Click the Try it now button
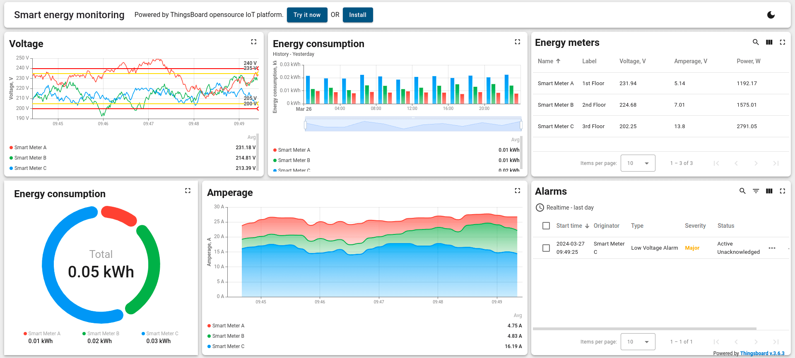 [307, 15]
